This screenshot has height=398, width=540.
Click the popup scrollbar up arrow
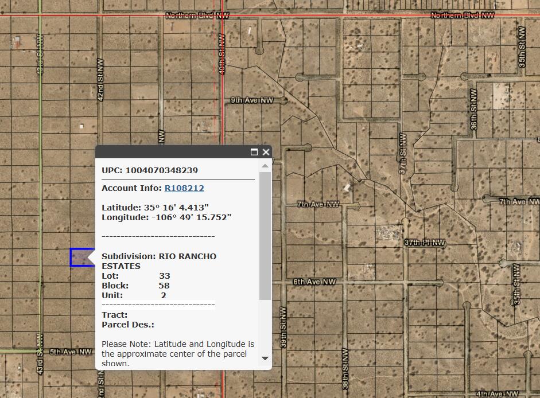point(265,166)
